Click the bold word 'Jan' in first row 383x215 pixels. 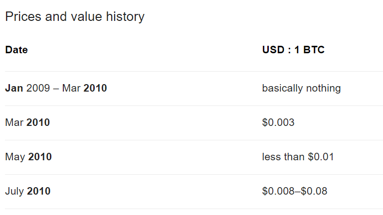click(x=14, y=88)
